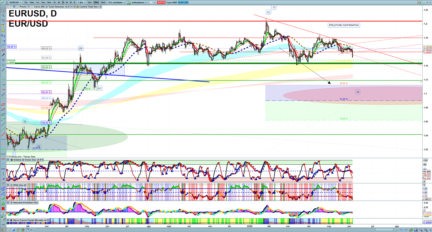Click the red add-indicator plus icon
Viewport: 432px width, 232px height.
[x=8, y=7]
